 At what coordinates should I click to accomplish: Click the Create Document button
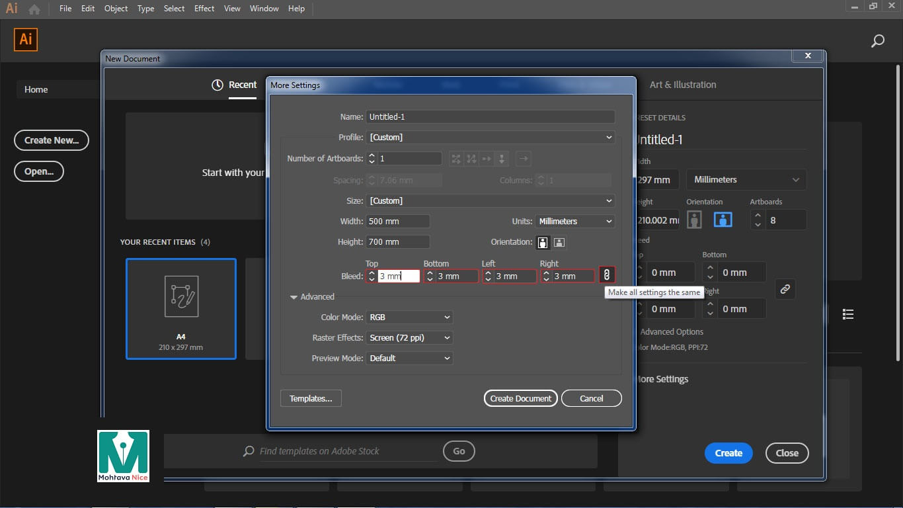pyautogui.click(x=520, y=398)
